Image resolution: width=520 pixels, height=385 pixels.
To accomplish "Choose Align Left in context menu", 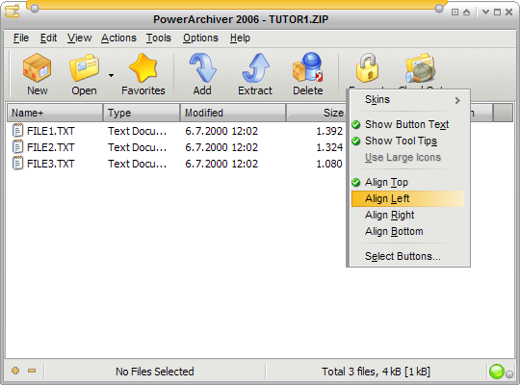I will [x=407, y=198].
